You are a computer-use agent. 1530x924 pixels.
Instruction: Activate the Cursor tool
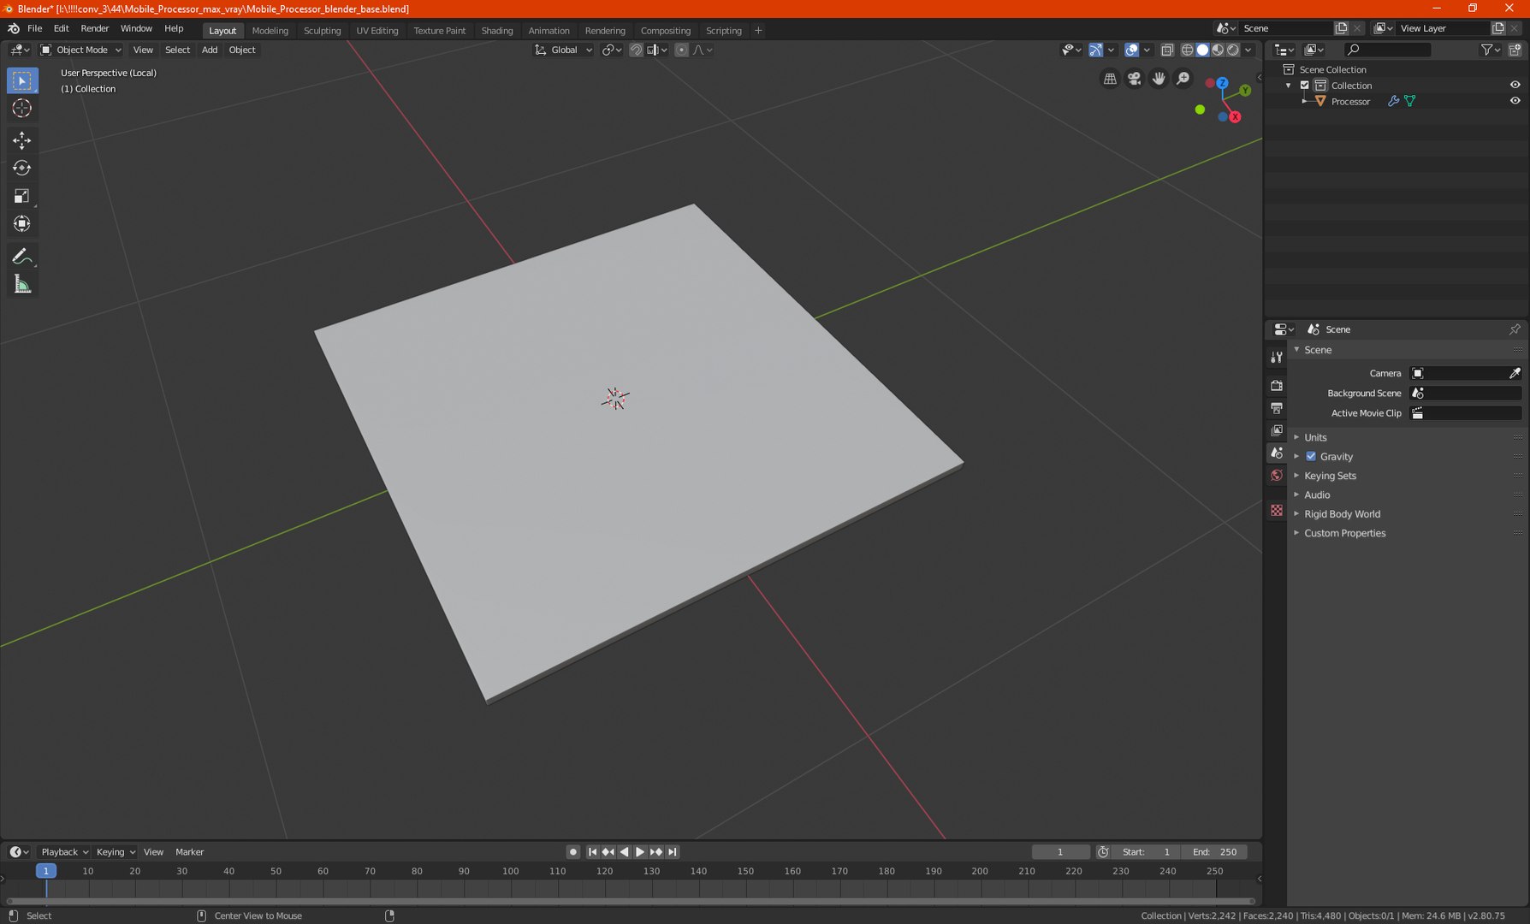tap(22, 108)
